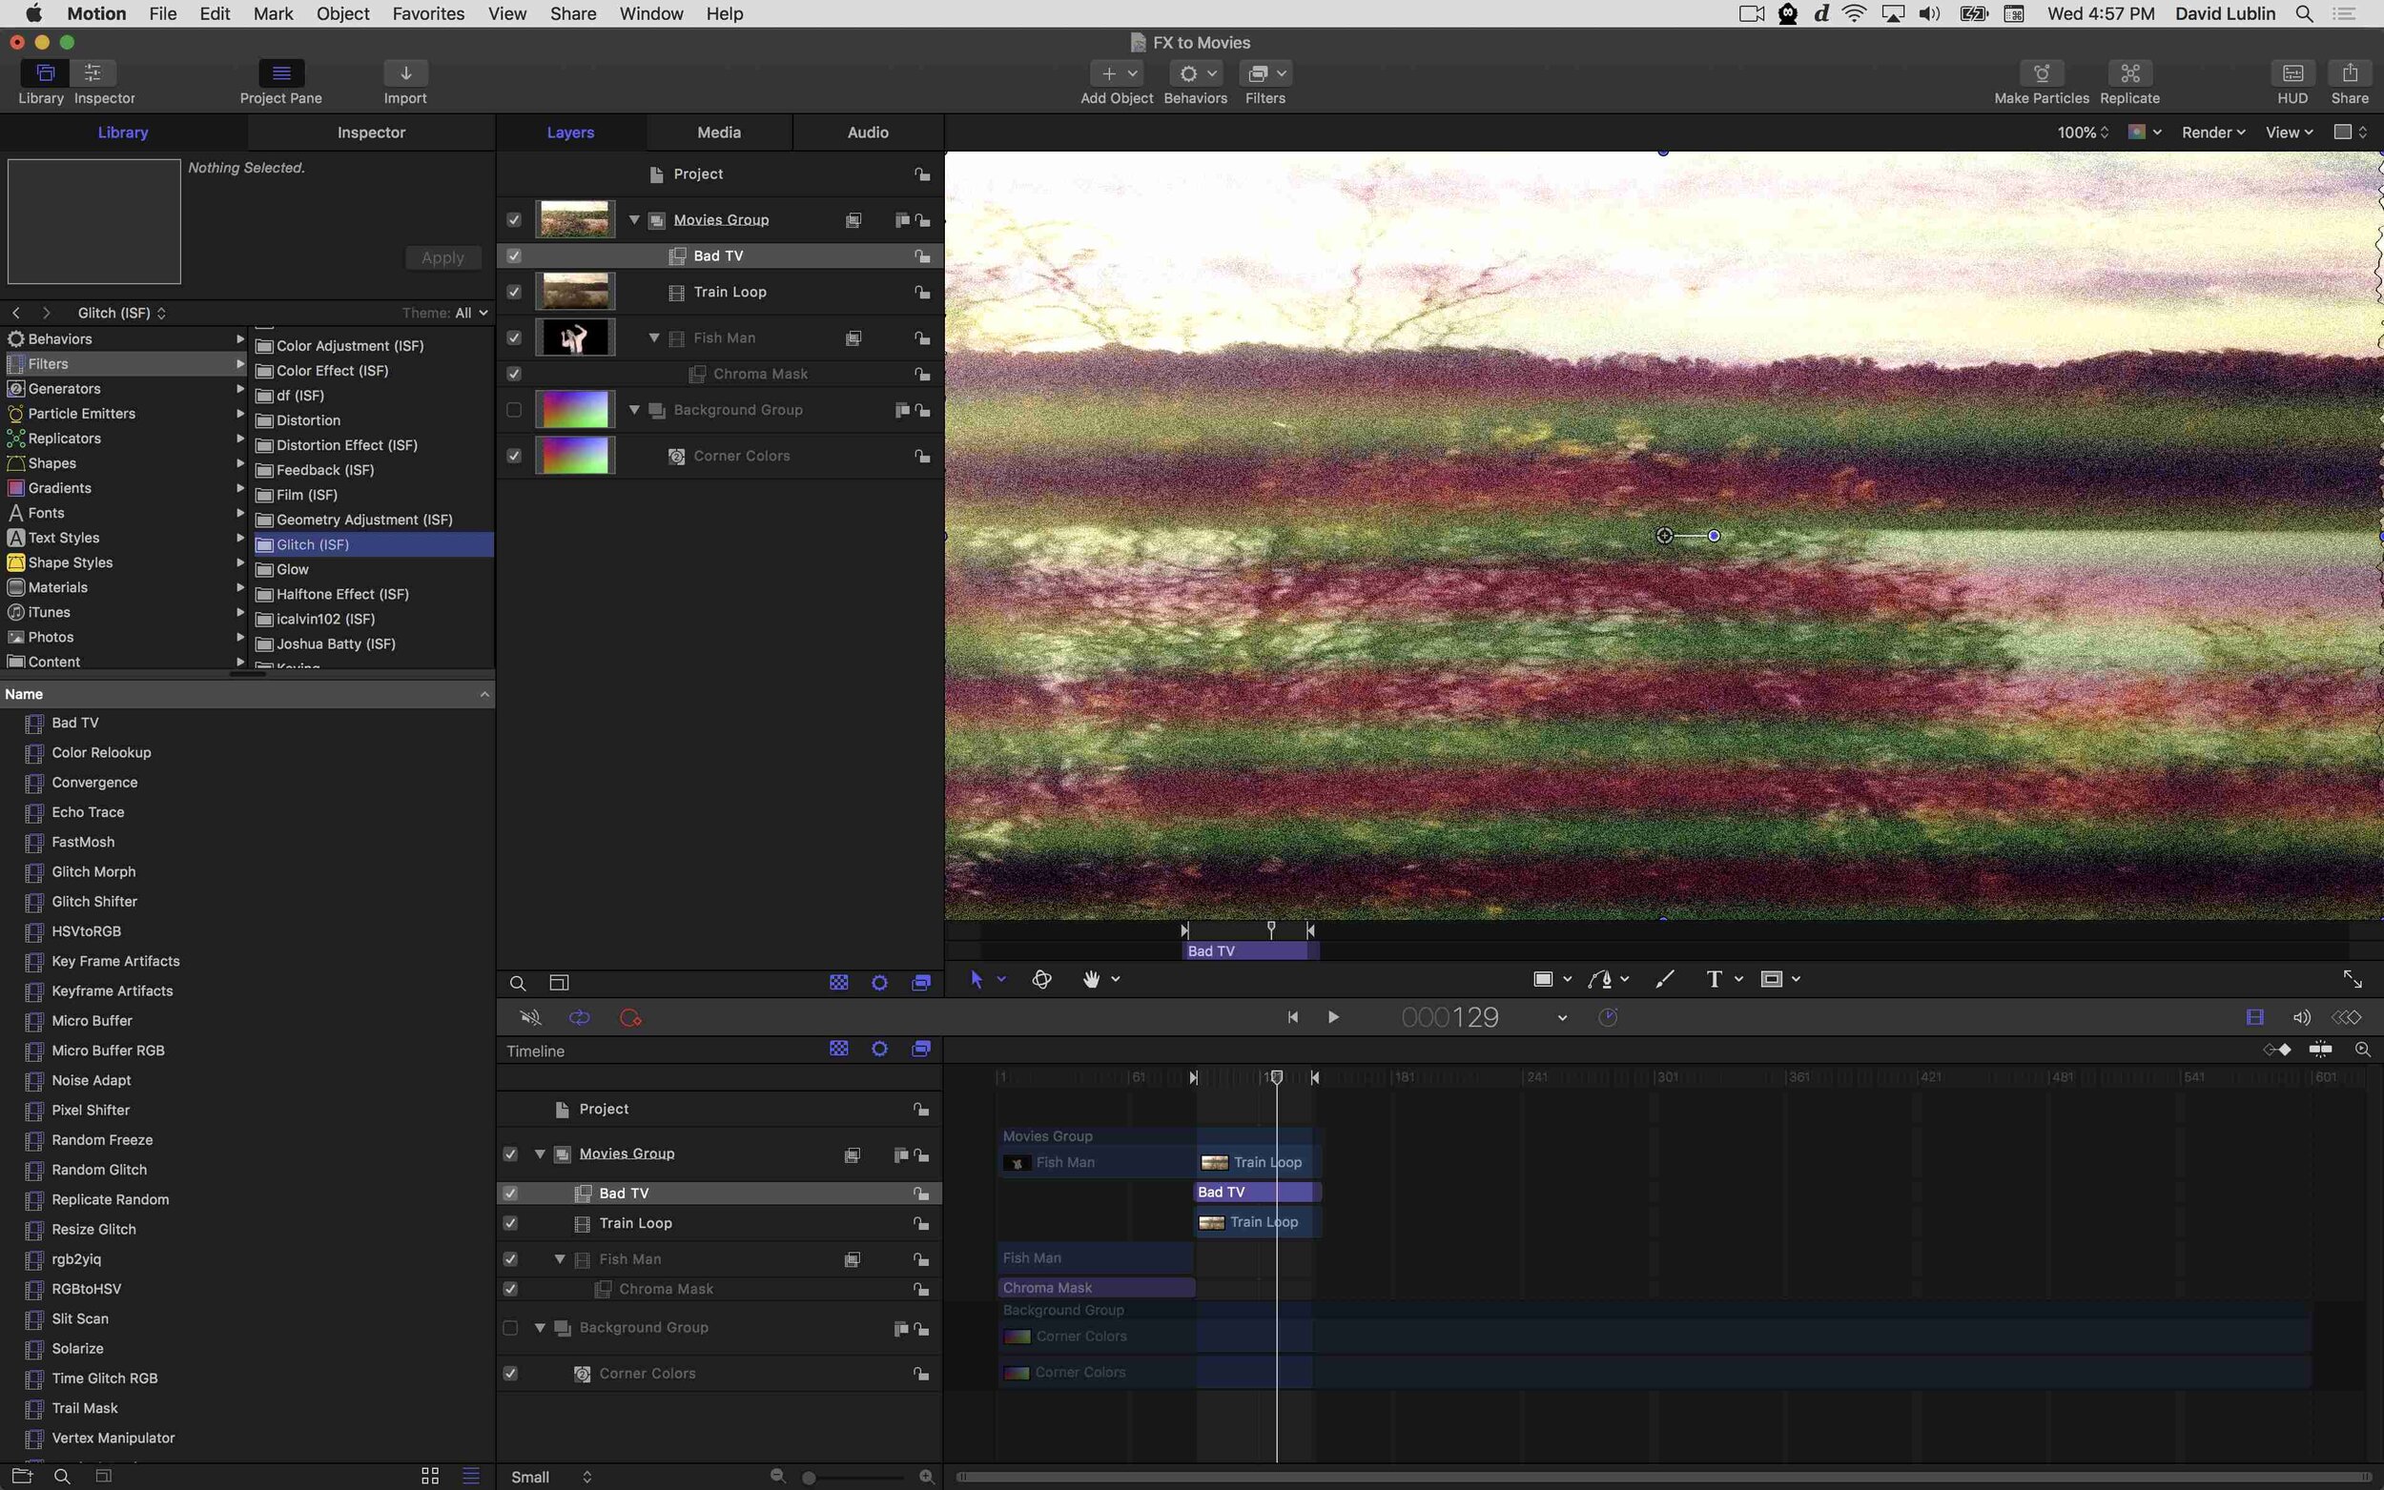Click the Record animation button
Viewport: 2384px width, 1490px height.
click(630, 1017)
